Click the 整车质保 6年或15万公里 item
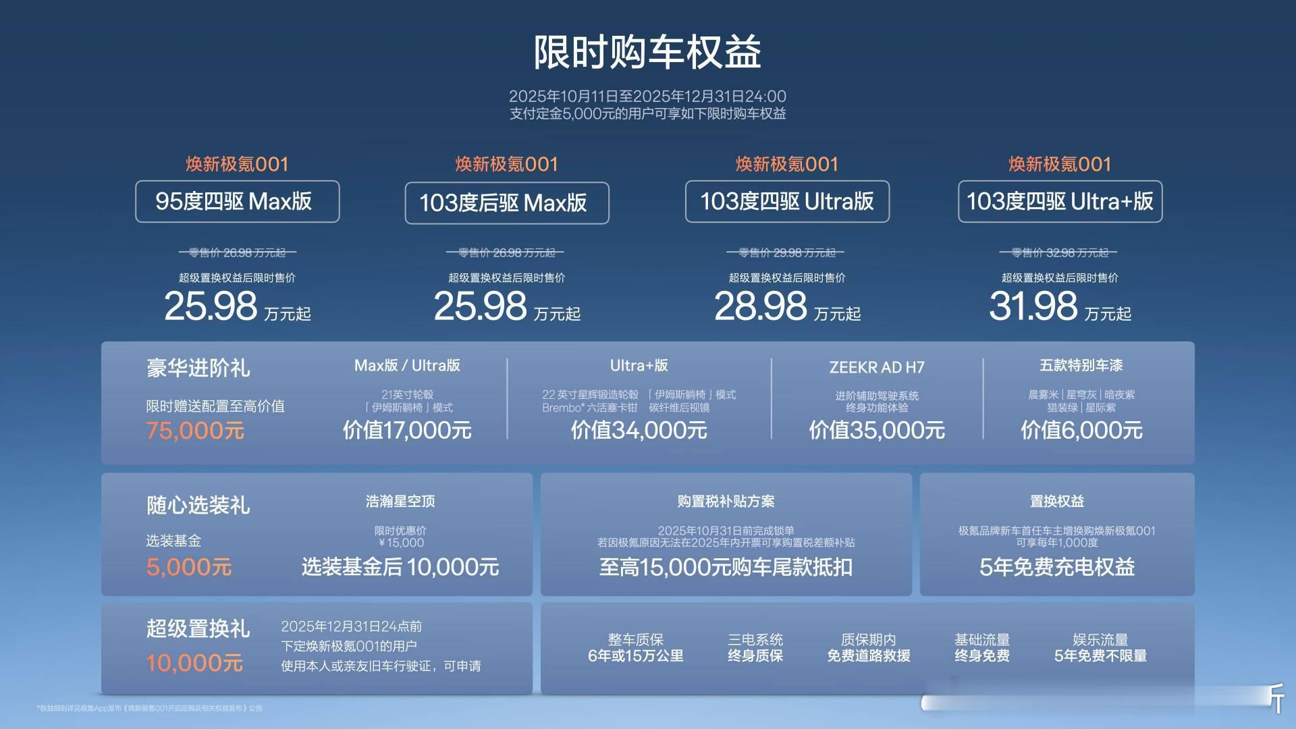The width and height of the screenshot is (1296, 729). point(635,647)
